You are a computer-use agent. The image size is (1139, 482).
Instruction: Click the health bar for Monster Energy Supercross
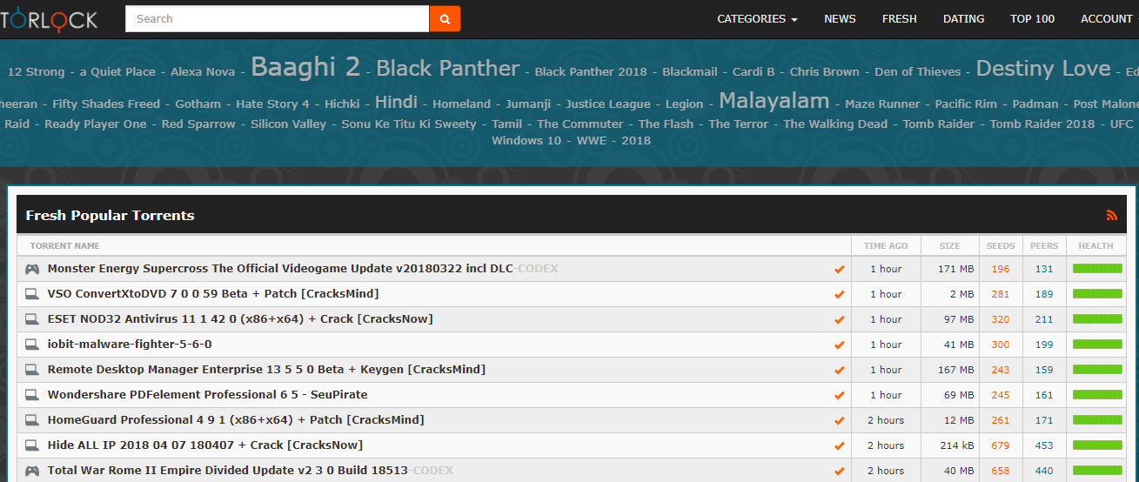[1097, 269]
